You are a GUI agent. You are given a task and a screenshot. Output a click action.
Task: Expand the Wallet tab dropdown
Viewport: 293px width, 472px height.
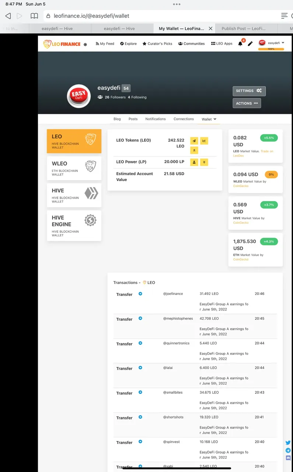(x=209, y=119)
